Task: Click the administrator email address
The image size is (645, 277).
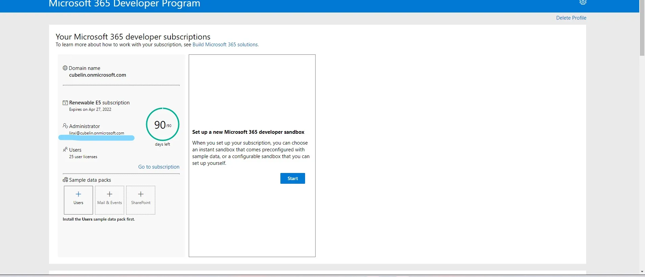Action: (97, 133)
